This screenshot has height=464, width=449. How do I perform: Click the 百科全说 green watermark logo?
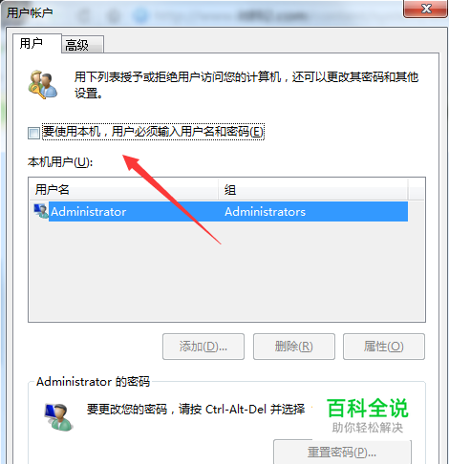coord(368,409)
